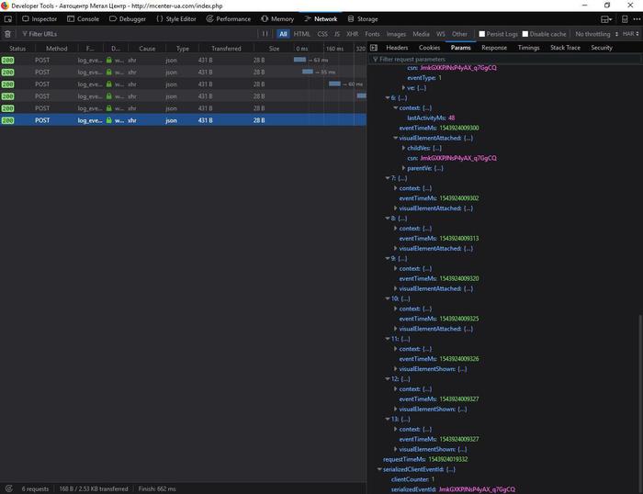Collapse parameter item 6 in tree
This screenshot has width=643, height=494.
click(x=387, y=97)
